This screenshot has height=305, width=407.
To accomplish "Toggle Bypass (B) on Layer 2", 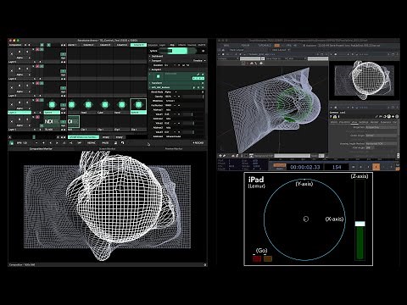I will (x=20, y=103).
